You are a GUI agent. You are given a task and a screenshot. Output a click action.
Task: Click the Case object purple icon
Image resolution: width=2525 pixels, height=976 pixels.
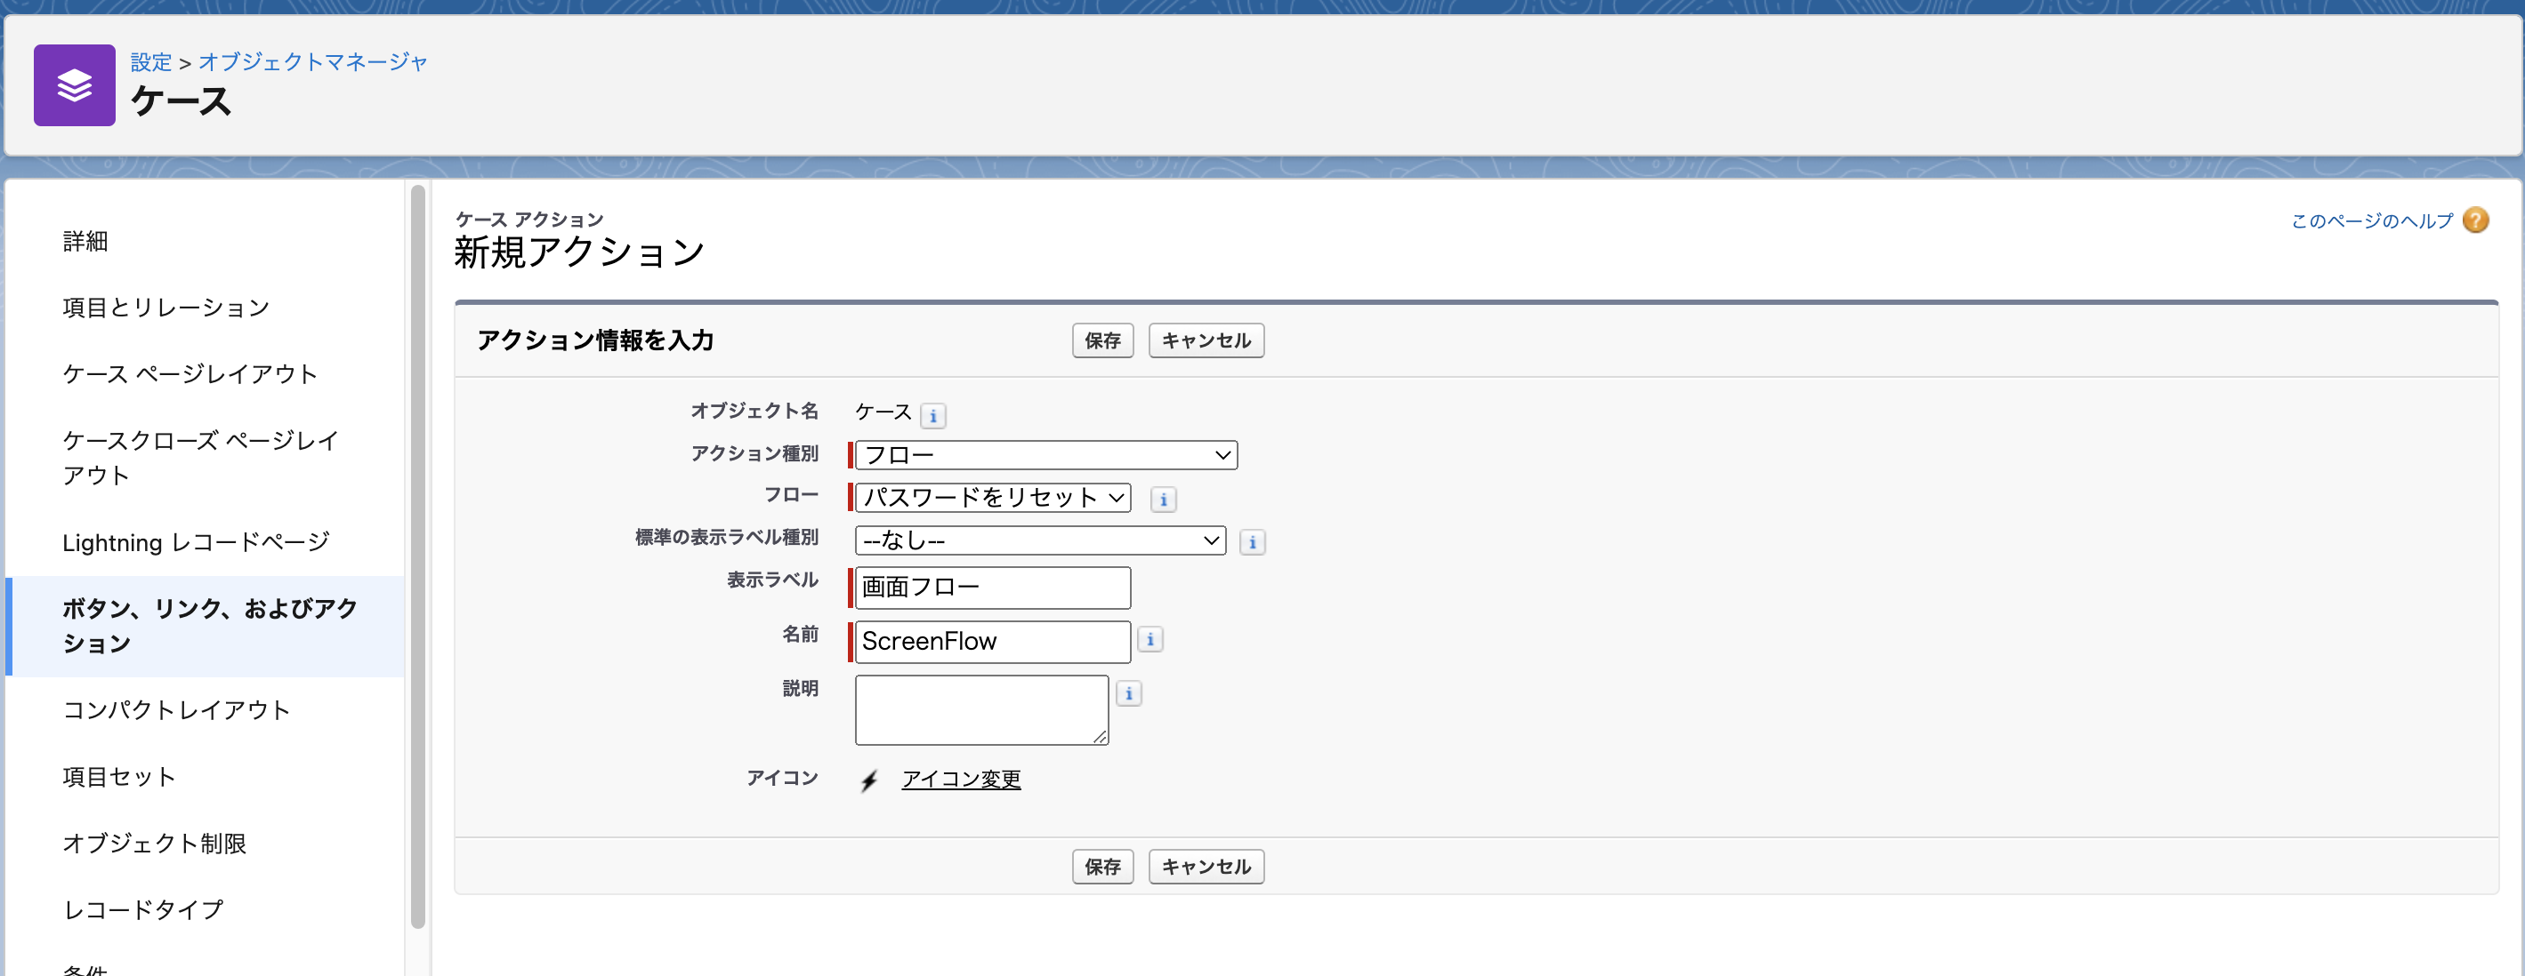(76, 86)
